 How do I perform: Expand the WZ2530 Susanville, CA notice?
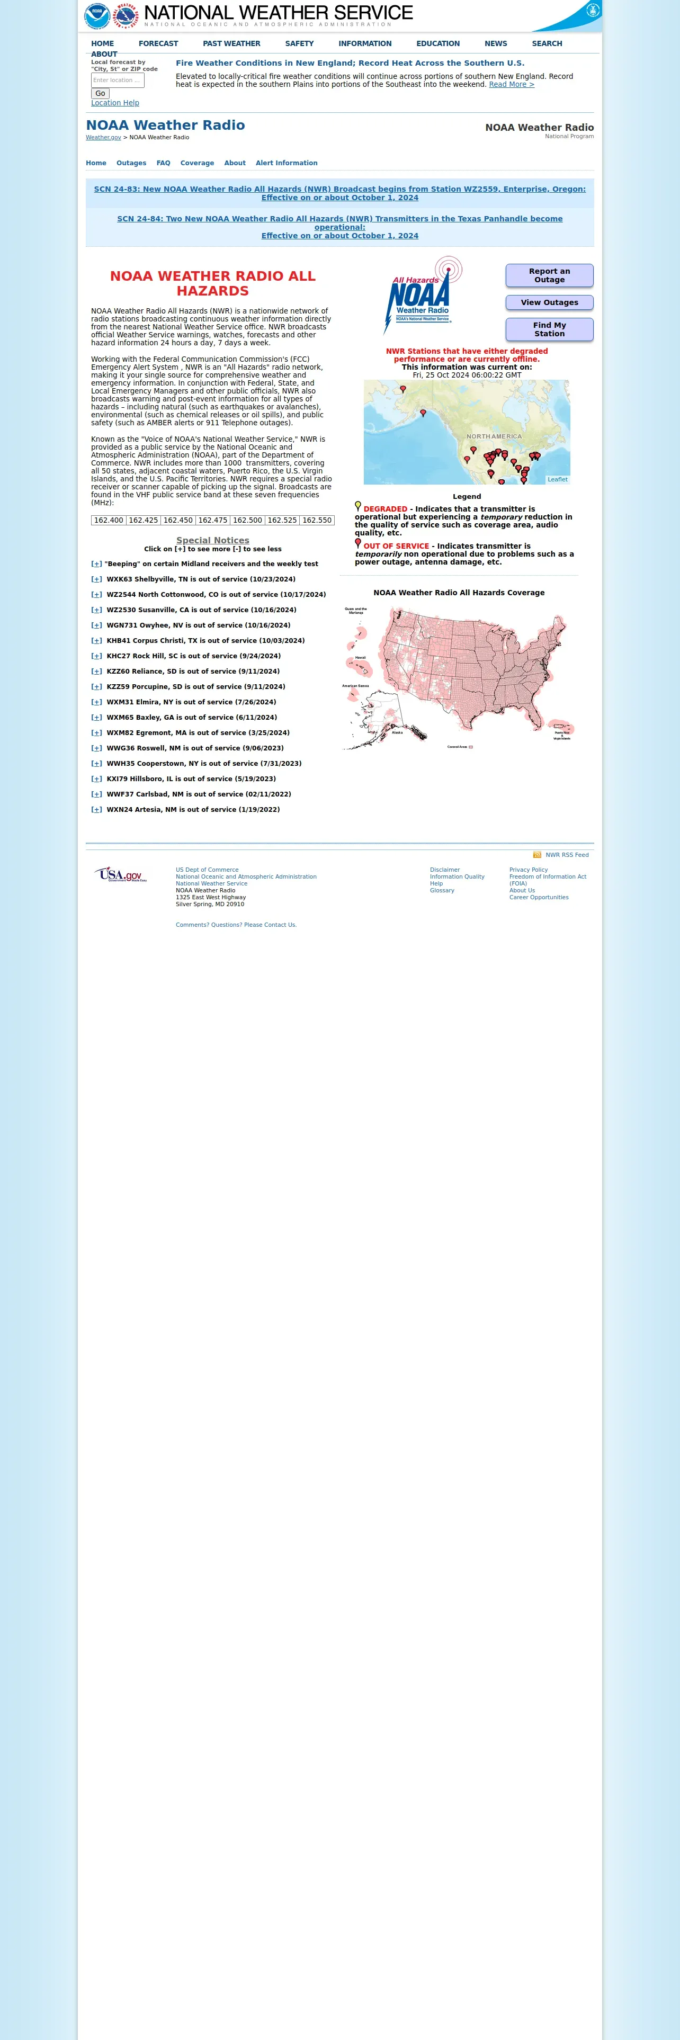pos(96,611)
